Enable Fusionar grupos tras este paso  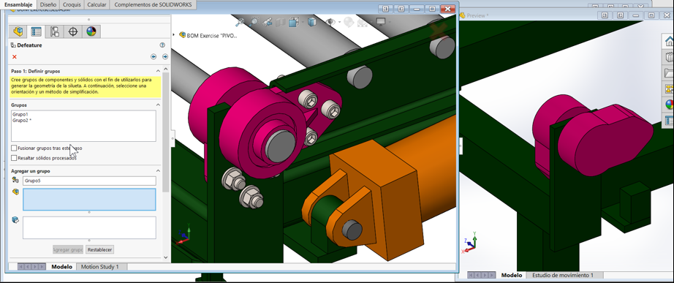click(14, 148)
